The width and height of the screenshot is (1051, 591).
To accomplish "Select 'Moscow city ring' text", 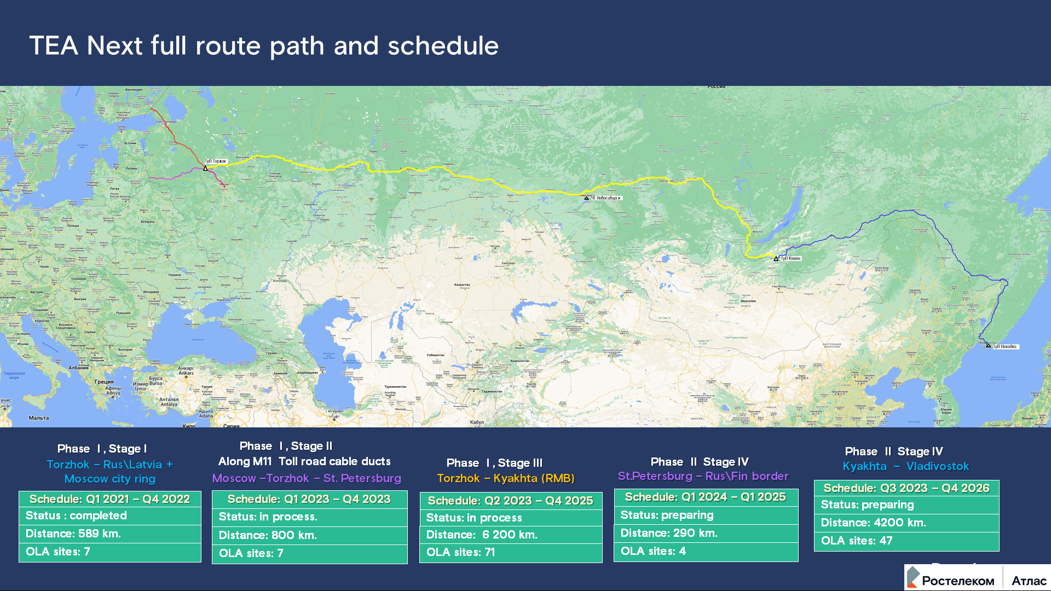I will 110,479.
